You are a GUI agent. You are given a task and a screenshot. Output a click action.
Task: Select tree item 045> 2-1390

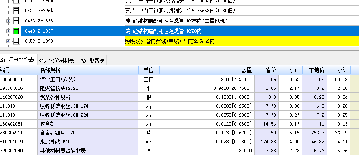coord(39,41)
